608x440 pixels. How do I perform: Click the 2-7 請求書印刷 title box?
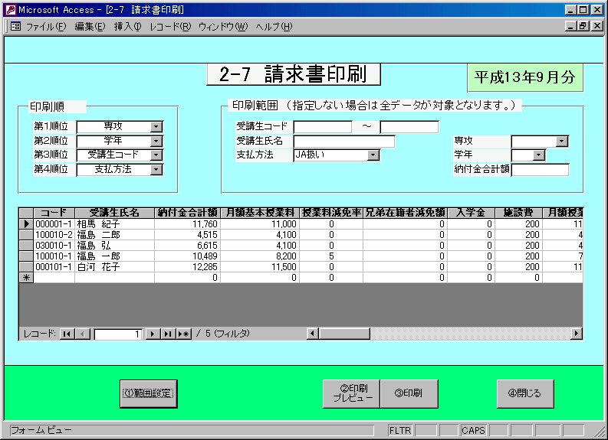294,74
